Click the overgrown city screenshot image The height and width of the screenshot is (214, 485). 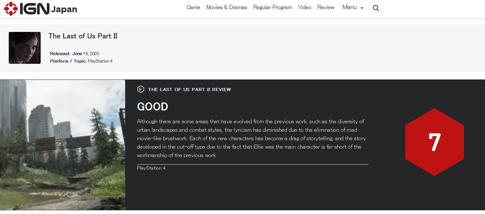[x=63, y=145]
